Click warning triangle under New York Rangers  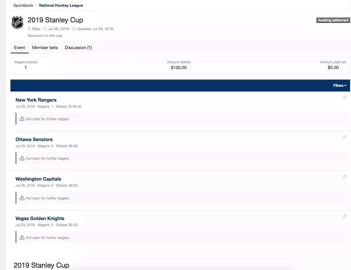(22, 119)
